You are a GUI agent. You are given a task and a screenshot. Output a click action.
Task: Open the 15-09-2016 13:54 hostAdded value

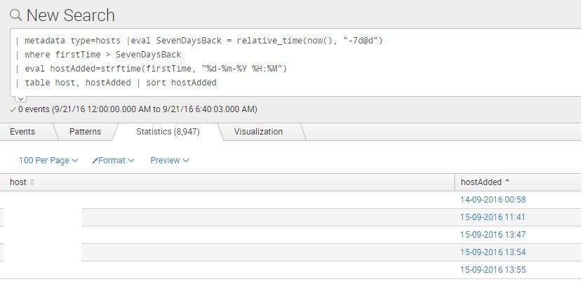(x=492, y=252)
